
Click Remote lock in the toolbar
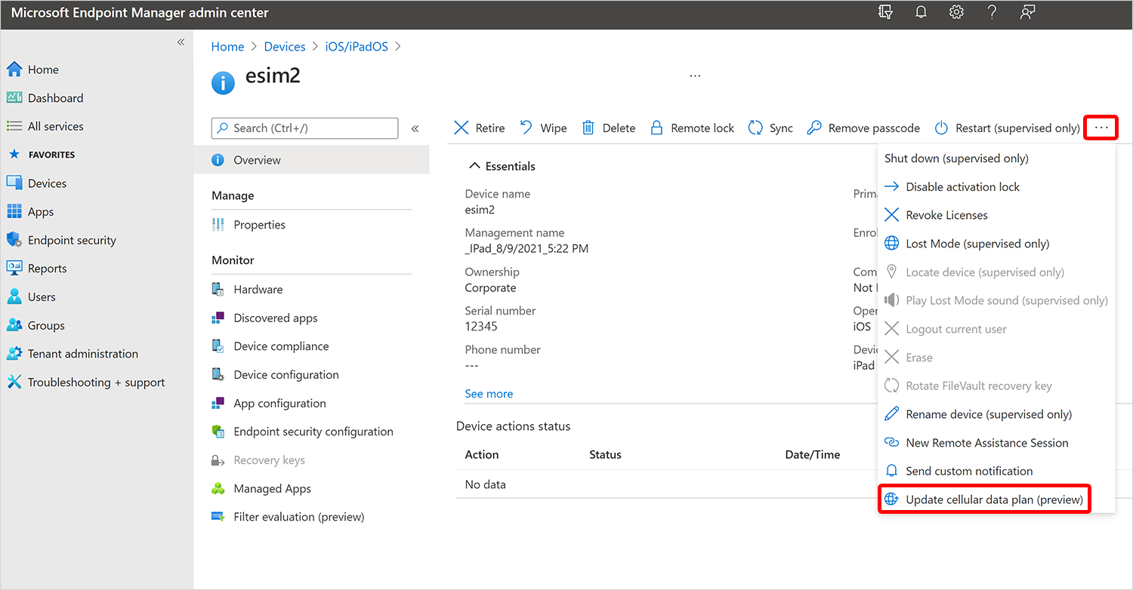(693, 128)
